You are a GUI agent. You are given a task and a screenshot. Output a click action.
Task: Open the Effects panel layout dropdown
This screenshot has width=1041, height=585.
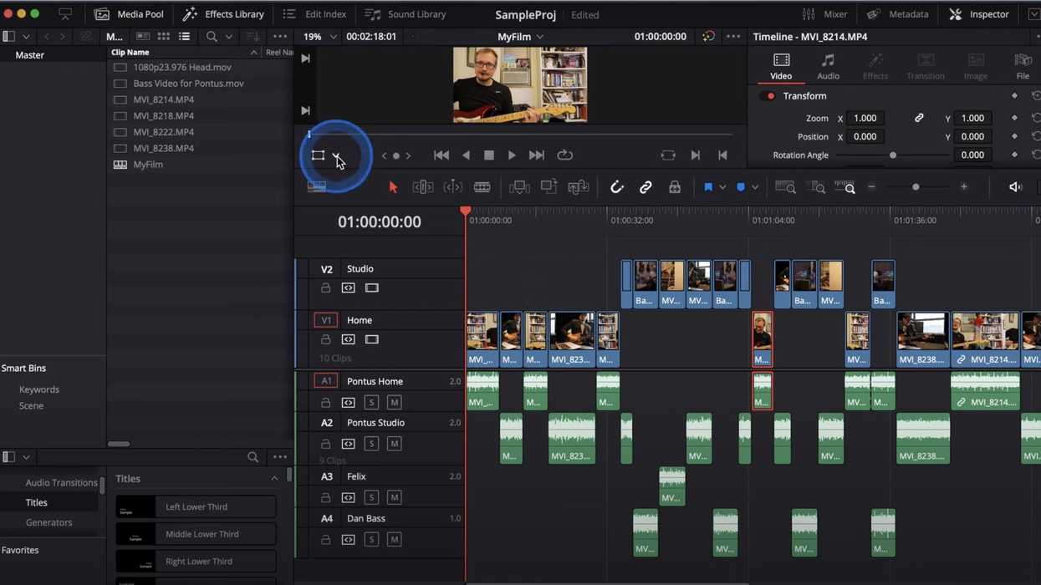pos(26,457)
